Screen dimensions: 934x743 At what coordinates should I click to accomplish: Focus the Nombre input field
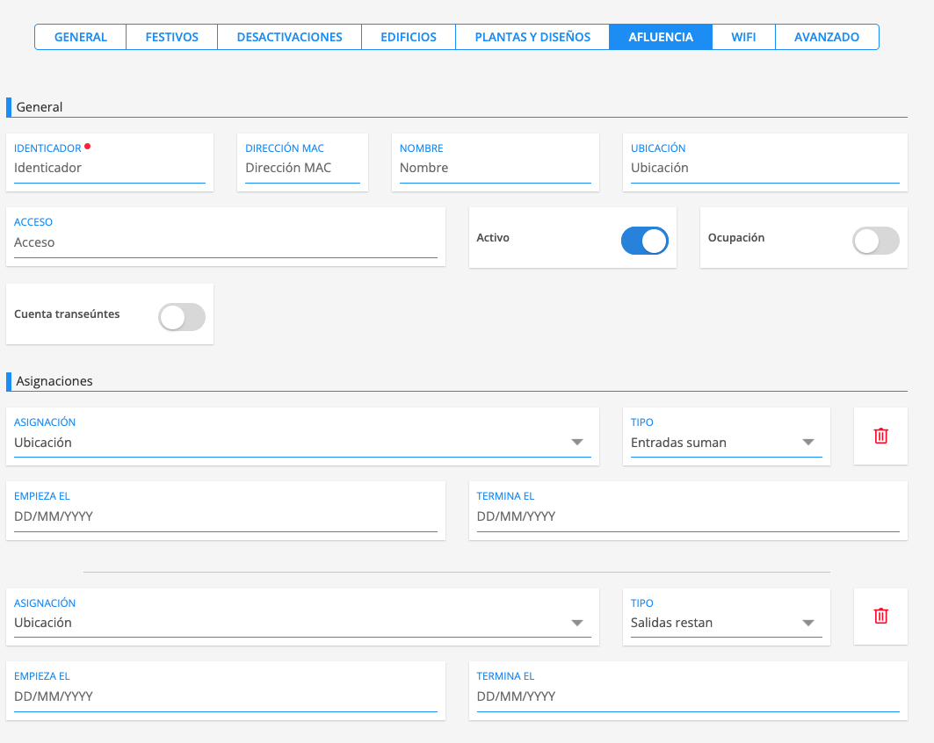pyautogui.click(x=495, y=168)
